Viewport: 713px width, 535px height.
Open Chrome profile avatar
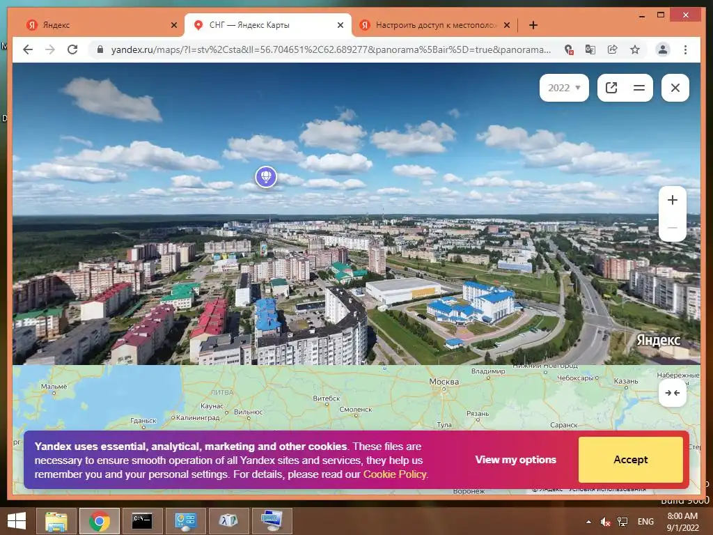pos(663,49)
